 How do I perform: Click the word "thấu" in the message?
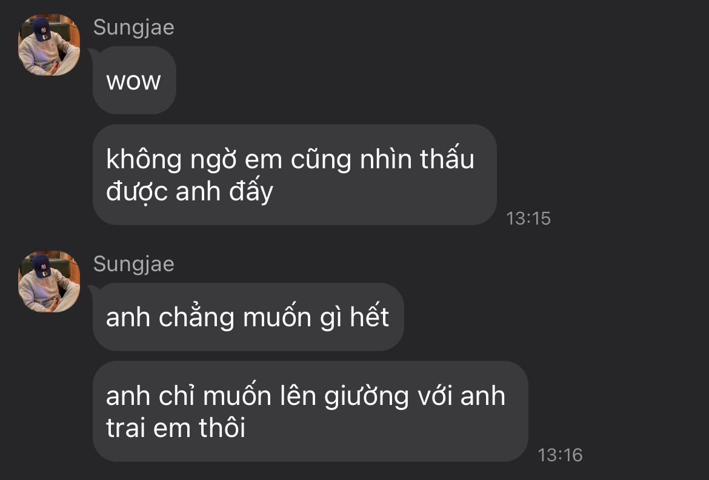[447, 158]
